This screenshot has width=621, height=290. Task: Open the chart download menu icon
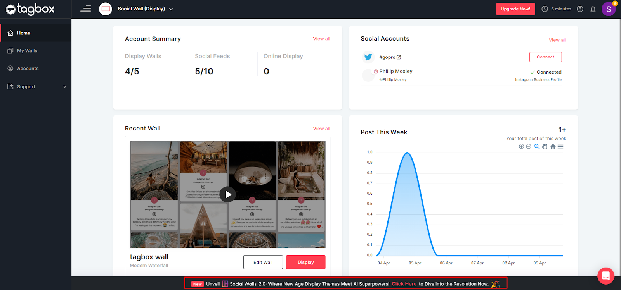(x=560, y=146)
